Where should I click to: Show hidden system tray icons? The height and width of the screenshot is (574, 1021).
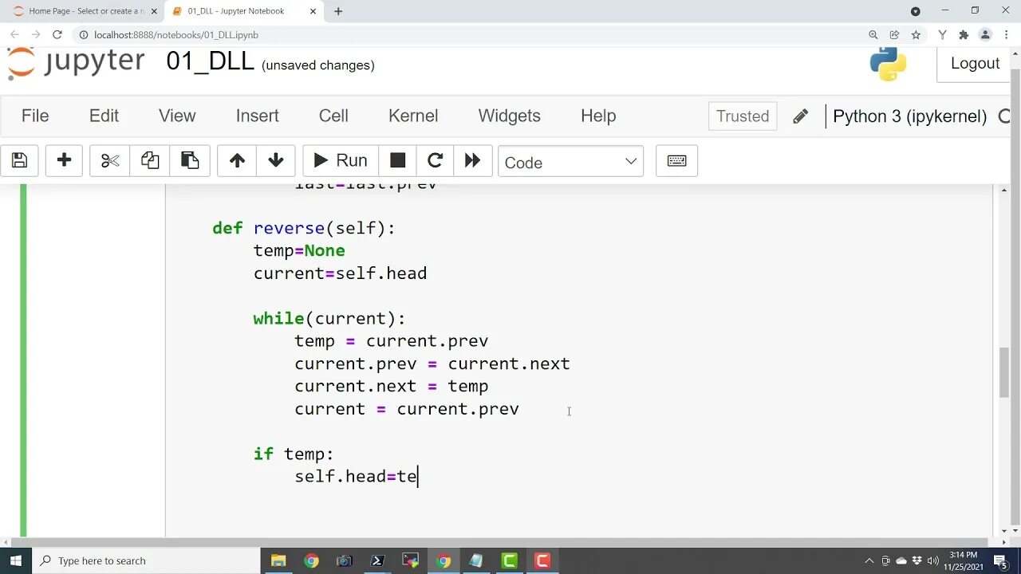[x=869, y=560]
